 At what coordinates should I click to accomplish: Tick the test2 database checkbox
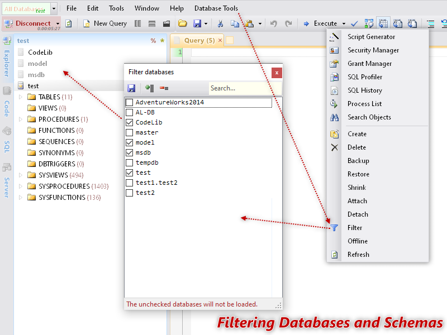point(130,193)
